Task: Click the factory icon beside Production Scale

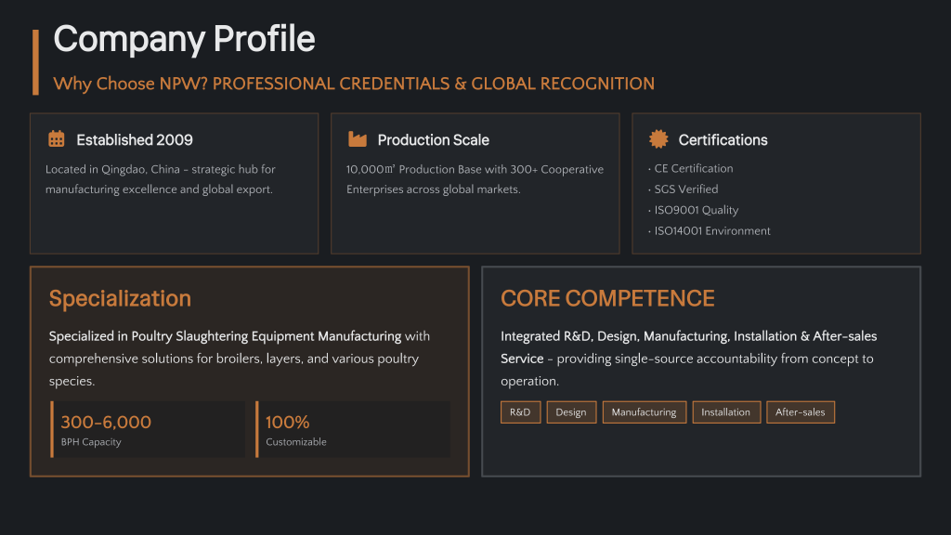Action: (358, 139)
